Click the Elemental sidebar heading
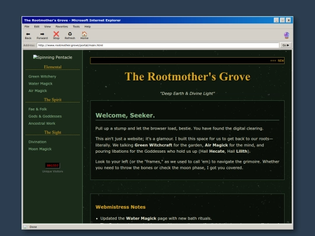Image resolution: width=315 pixels, height=236 pixels. pyautogui.click(x=52, y=67)
